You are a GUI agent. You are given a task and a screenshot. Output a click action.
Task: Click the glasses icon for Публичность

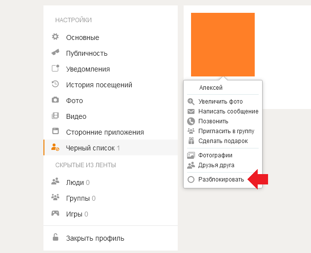(x=55, y=52)
